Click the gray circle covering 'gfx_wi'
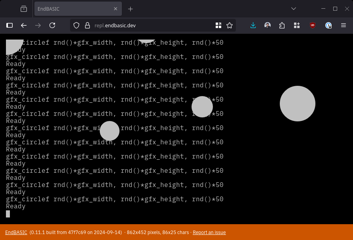The width and height of the screenshot is (353, 240). [x=109, y=131]
